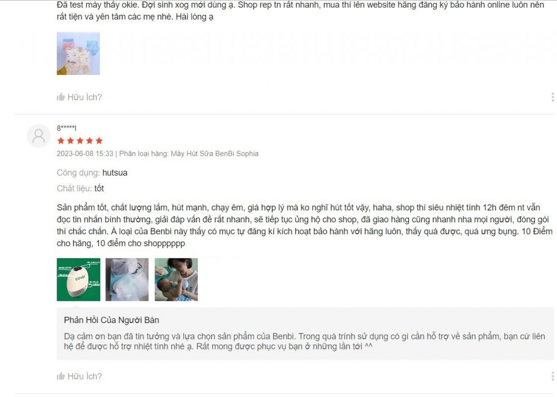The width and height of the screenshot is (557, 397).
Task: Click the review date 2023-06-08 15:33
Action: point(85,154)
